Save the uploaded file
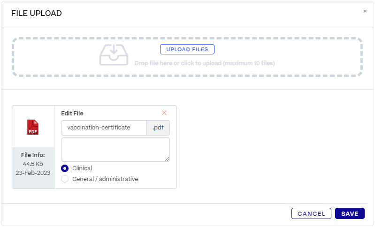The image size is (375, 227). [x=350, y=213]
